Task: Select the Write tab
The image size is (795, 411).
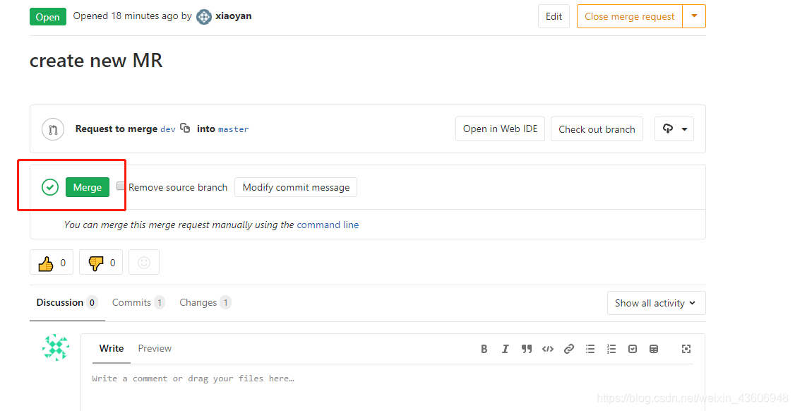Action: pyautogui.click(x=112, y=348)
